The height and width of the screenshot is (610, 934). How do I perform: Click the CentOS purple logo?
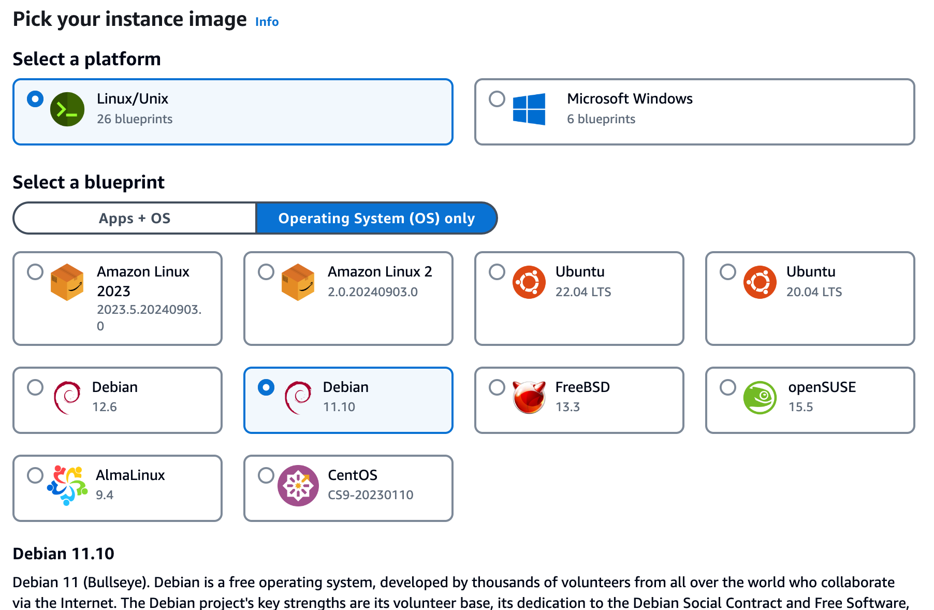298,486
